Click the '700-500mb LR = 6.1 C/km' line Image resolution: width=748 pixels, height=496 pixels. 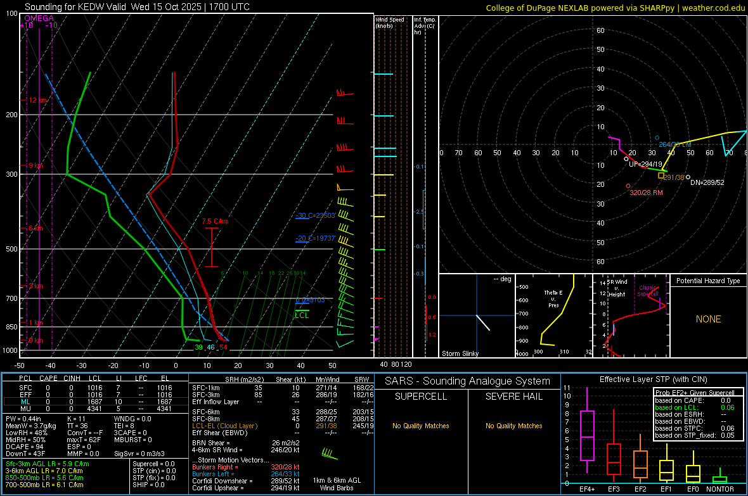[44, 485]
